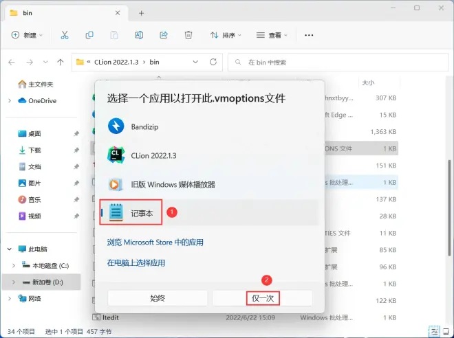
Task: Open recent locations dropdown arrow
Action: tap(45, 62)
